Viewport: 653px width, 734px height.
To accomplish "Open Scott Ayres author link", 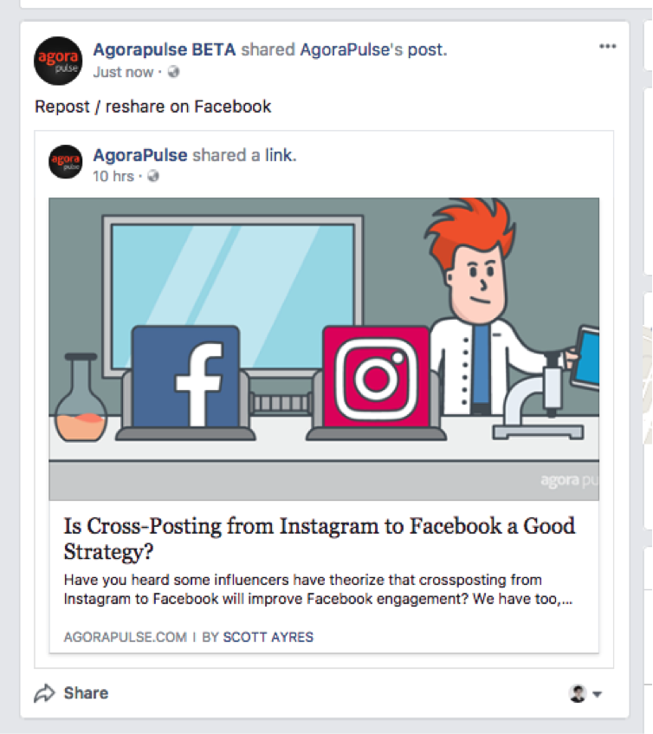I will pyautogui.click(x=268, y=637).
